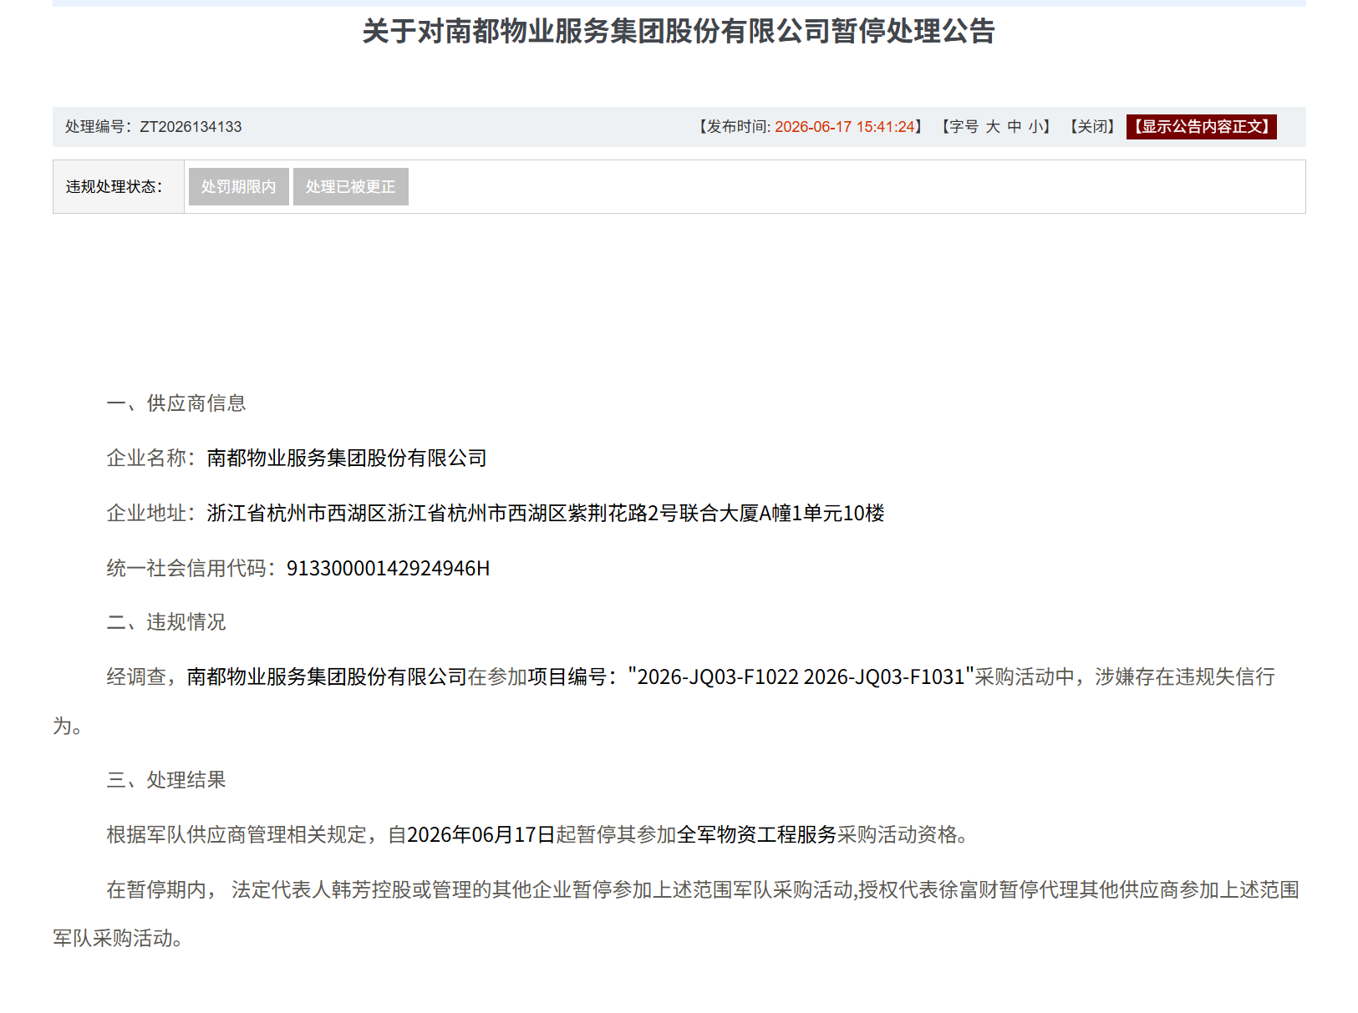Click company name 南都物业服务集团股份有限公司 after 企业名称
The image size is (1358, 1013).
coord(347,458)
